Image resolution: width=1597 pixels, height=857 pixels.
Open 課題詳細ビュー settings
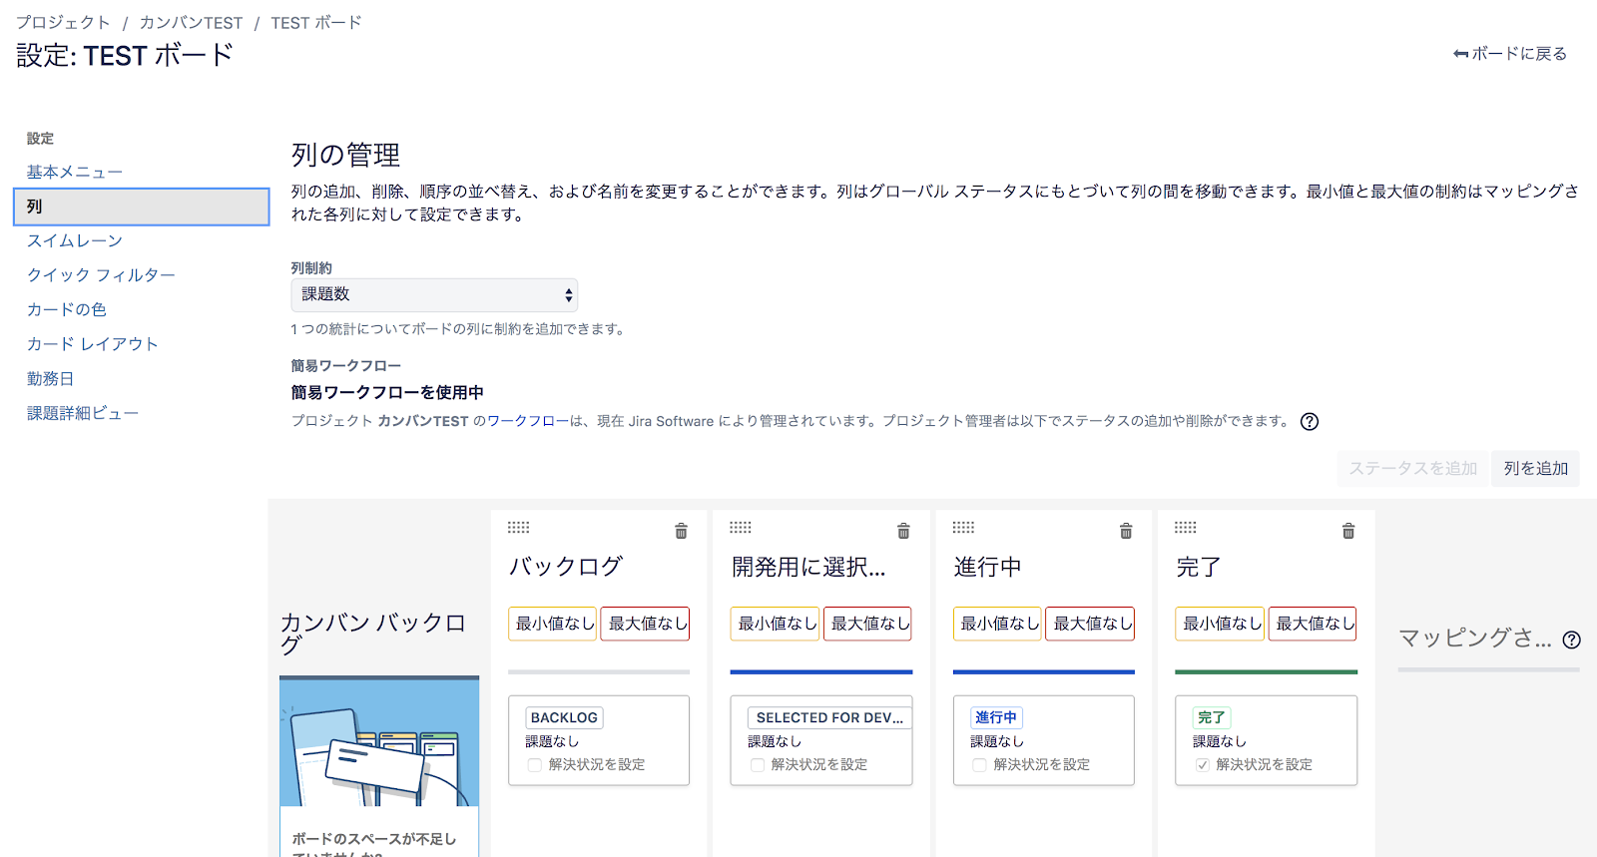tap(83, 413)
